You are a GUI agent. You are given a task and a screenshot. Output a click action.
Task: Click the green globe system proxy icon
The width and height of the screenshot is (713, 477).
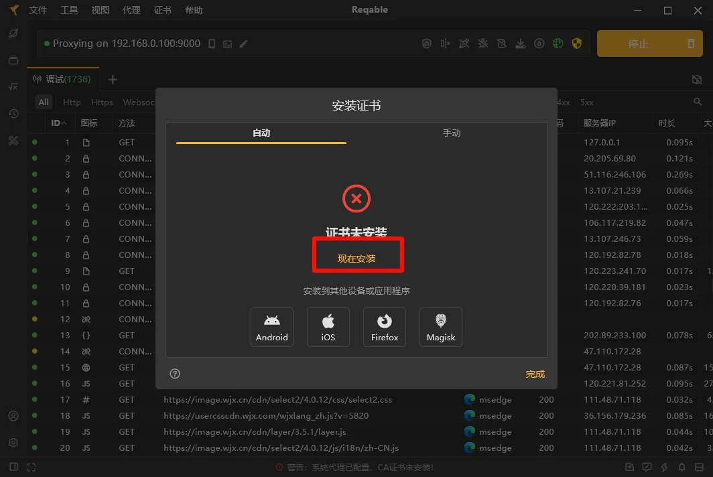(558, 44)
